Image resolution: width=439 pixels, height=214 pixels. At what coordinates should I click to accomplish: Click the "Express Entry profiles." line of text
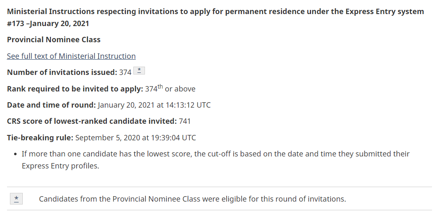60,166
